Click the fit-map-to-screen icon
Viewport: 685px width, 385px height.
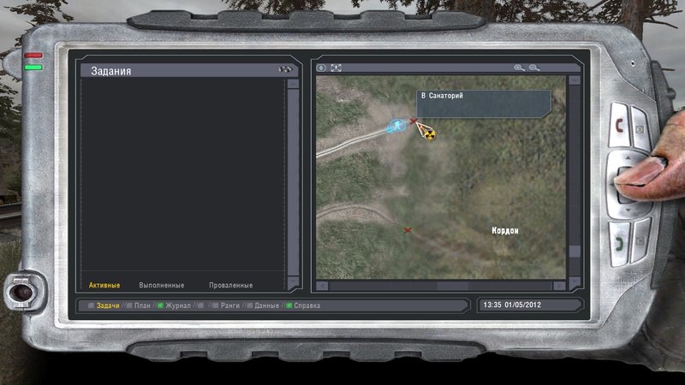336,68
